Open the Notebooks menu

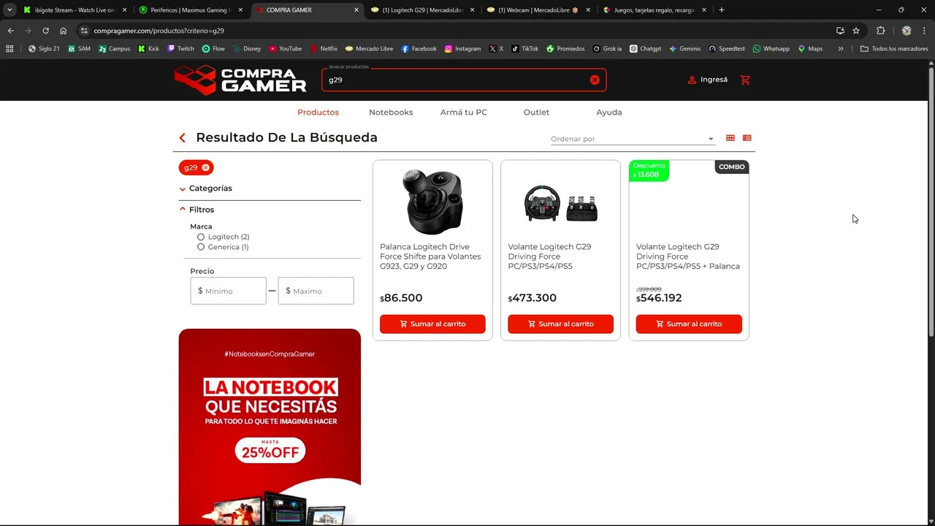coord(391,113)
